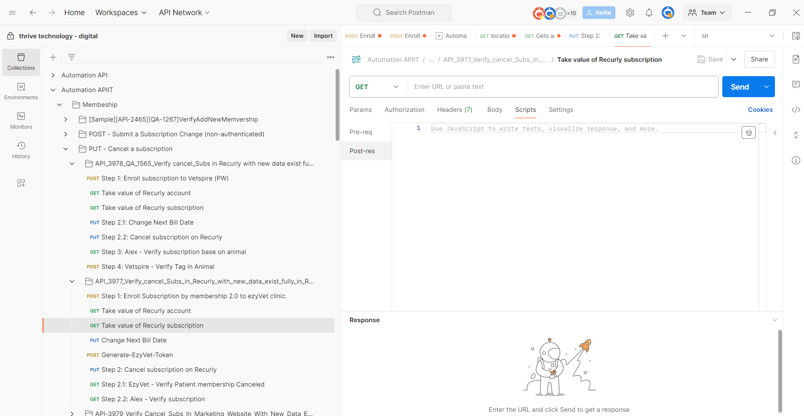Open the documentation icon in right sidebar

(x=796, y=59)
